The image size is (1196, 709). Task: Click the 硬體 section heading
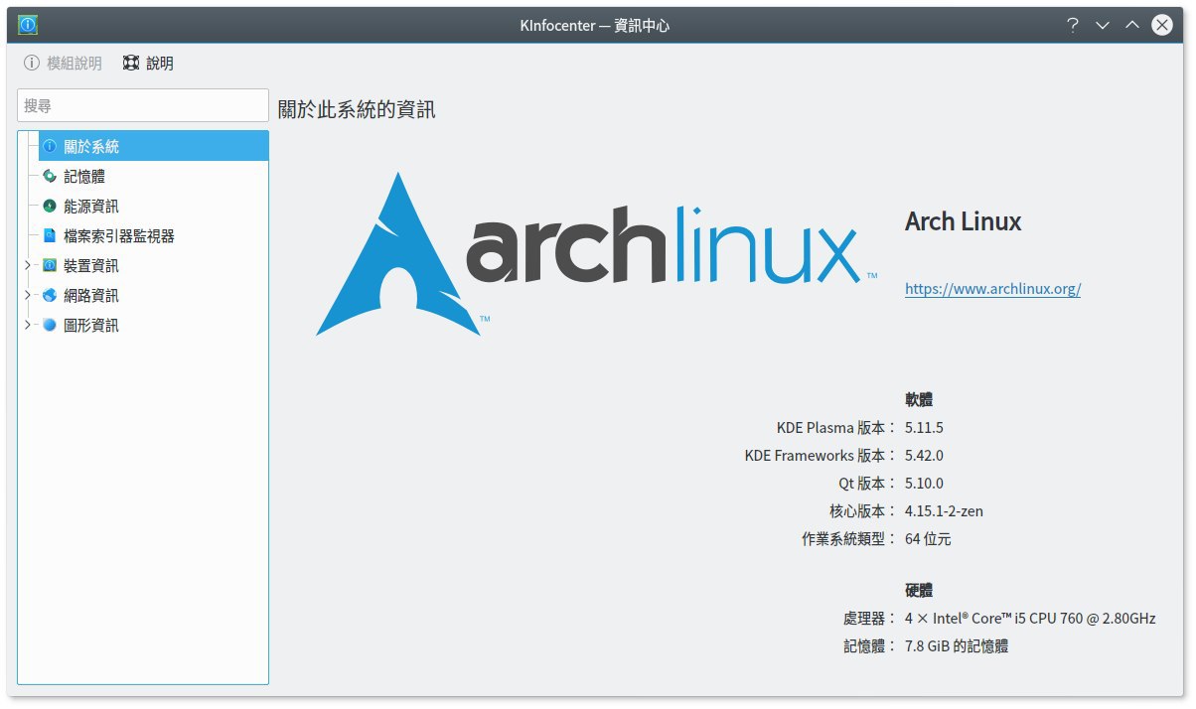point(919,590)
